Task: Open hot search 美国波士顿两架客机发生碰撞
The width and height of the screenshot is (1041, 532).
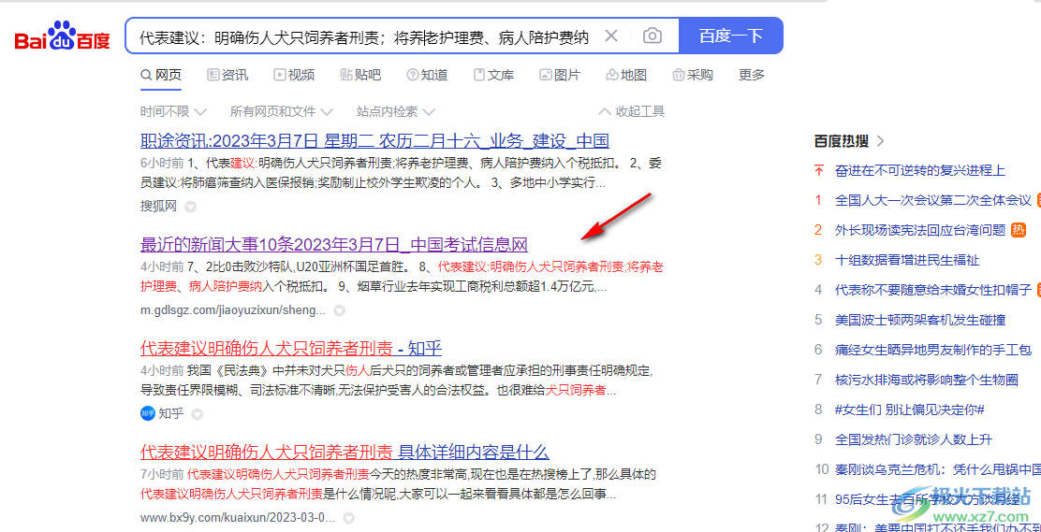Action: [920, 320]
